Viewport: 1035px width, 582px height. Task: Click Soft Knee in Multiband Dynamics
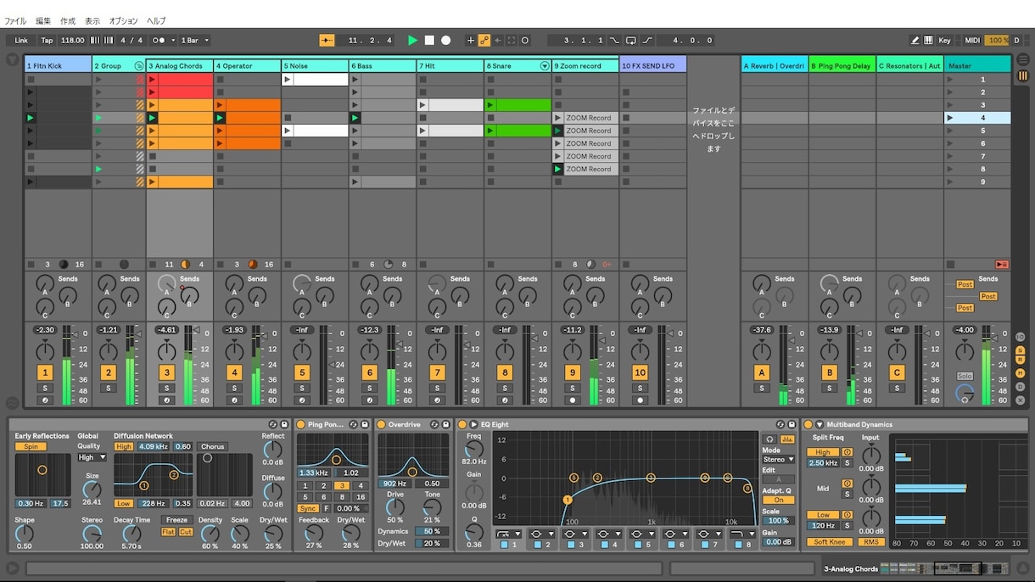[x=830, y=541]
